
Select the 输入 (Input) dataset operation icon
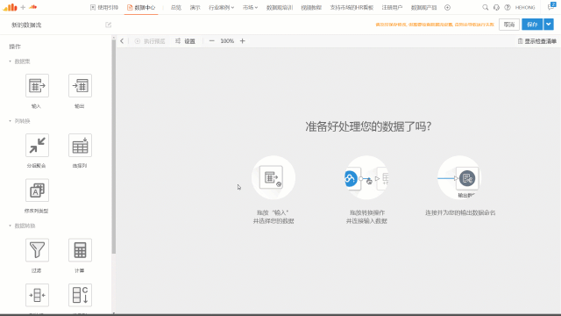(37, 86)
